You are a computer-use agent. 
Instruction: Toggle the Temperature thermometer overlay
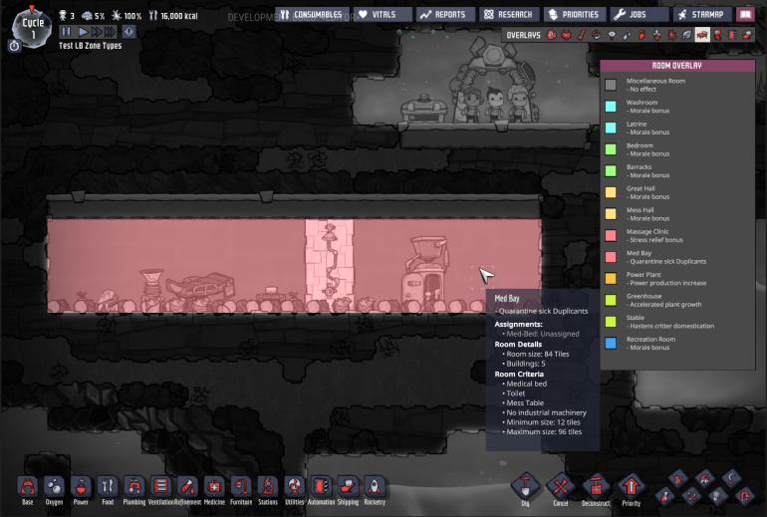[x=582, y=35]
